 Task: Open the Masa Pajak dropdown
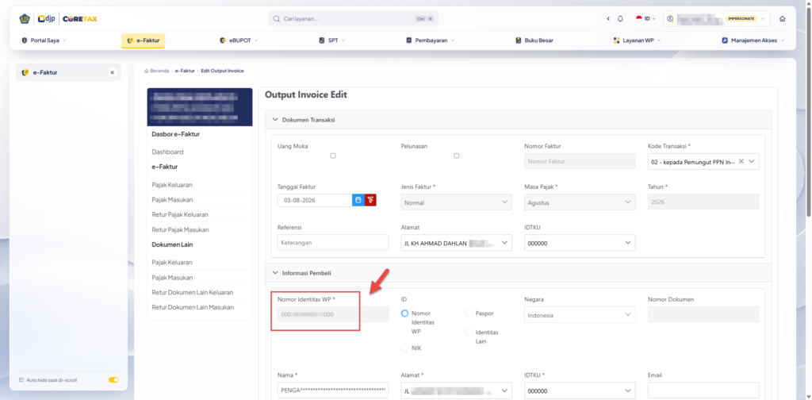pyautogui.click(x=580, y=202)
